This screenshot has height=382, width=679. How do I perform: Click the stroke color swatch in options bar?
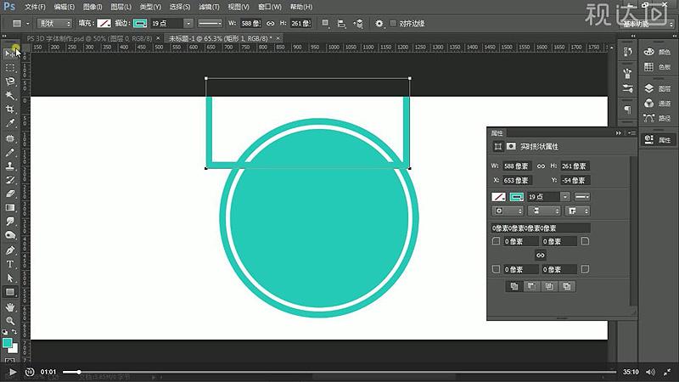point(140,24)
